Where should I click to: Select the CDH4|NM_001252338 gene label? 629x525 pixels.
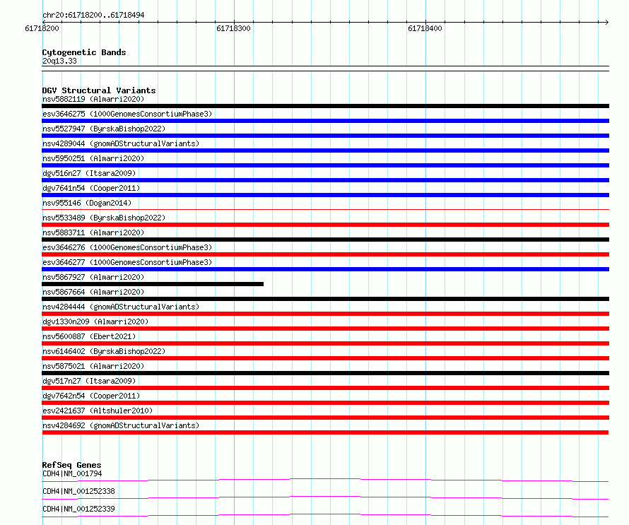point(78,491)
